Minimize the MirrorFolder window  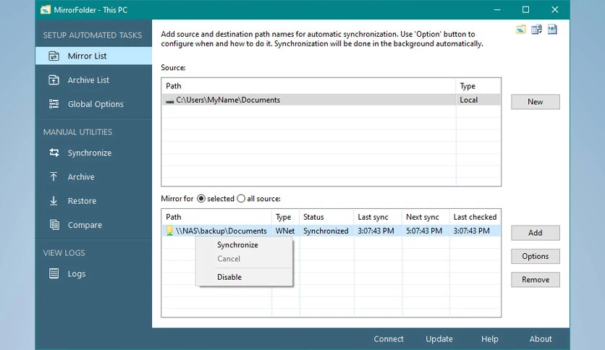tap(497, 9)
